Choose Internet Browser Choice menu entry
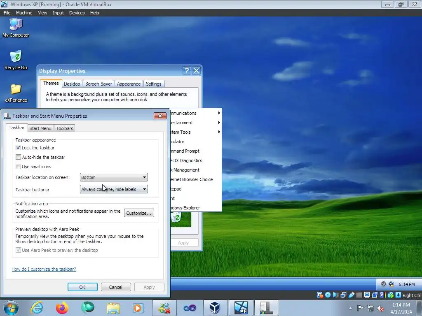 click(x=196, y=179)
